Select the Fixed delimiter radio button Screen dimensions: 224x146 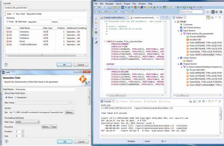[x=7, y=22]
